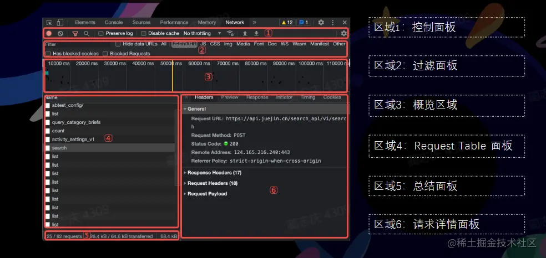Open the Performance tab
The height and width of the screenshot is (258, 546).
174,23
